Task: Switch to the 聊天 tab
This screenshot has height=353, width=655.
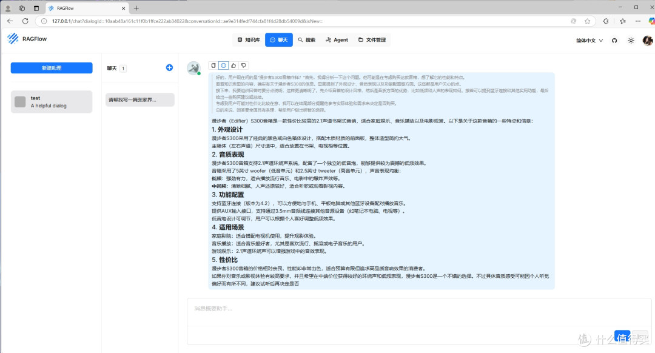Action: (278, 39)
